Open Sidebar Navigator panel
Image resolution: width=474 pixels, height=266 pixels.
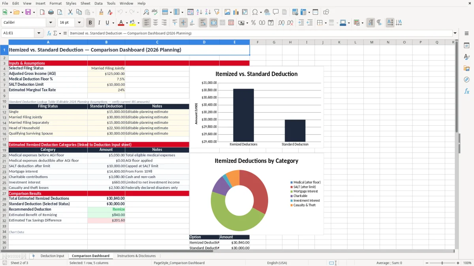pos(466,80)
